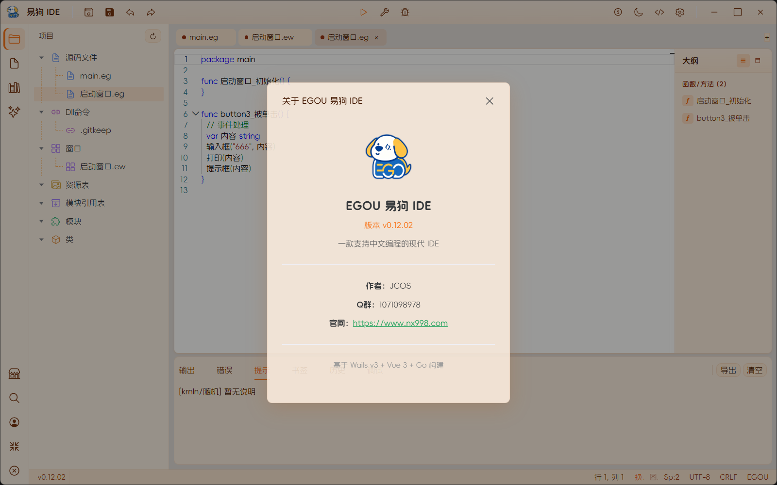777x485 pixels.
Task: Click the 换. status bar indicator
Action: [639, 477]
